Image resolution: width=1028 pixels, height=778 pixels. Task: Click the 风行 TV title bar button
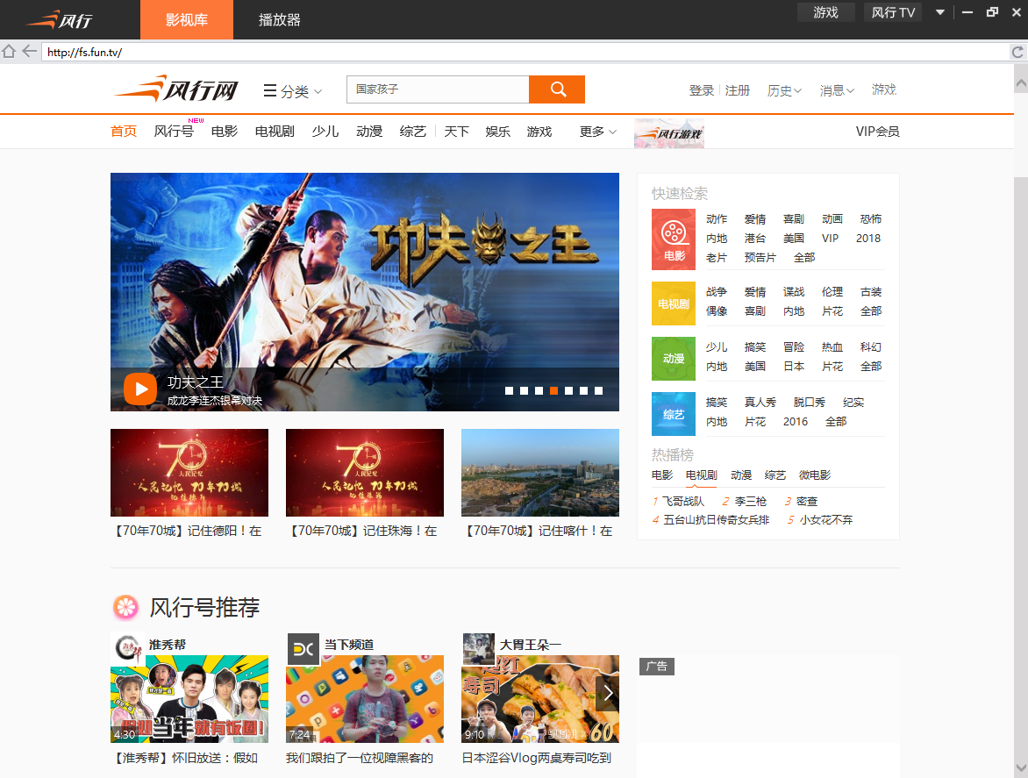tap(893, 12)
